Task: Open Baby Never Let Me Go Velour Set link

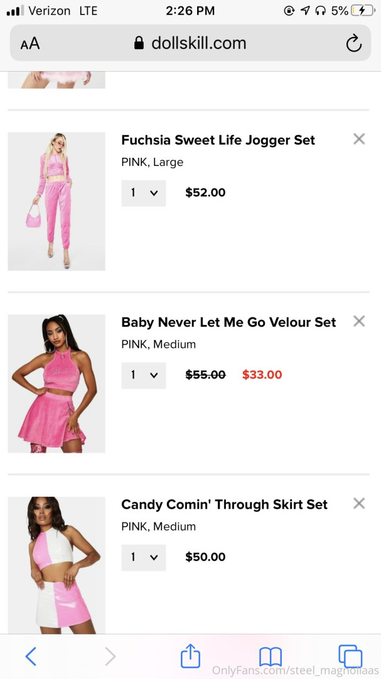Action: point(228,323)
